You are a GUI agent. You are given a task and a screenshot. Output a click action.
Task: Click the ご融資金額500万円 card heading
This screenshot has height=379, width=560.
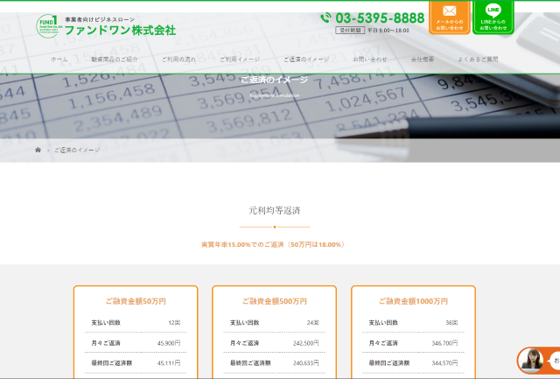coord(274,301)
